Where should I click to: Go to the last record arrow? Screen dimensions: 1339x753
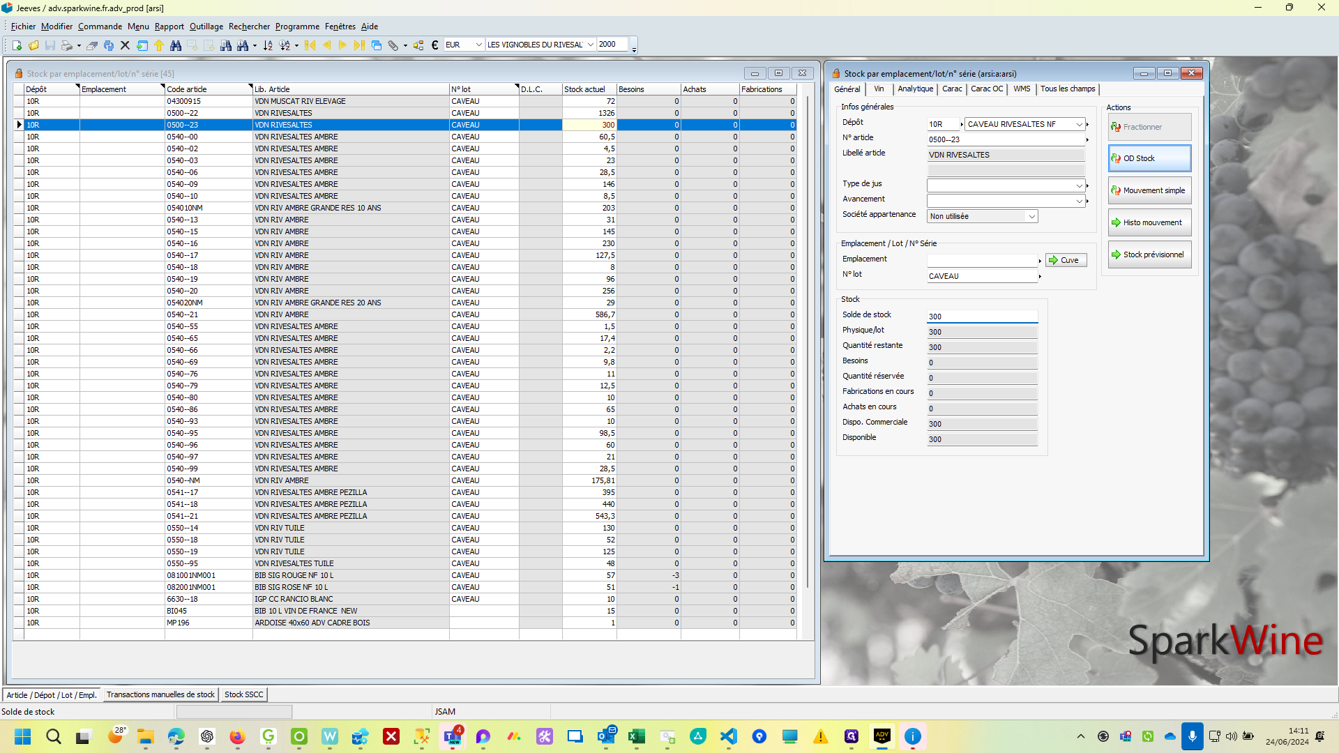pyautogui.click(x=359, y=45)
